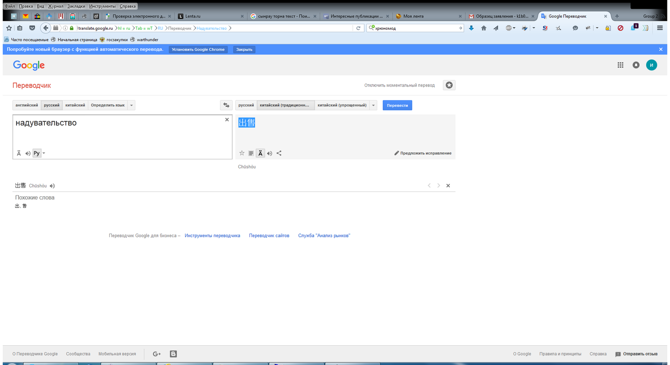Switch to the Lenta.ru tab
Image resolution: width=670 pixels, height=365 pixels.
(211, 16)
